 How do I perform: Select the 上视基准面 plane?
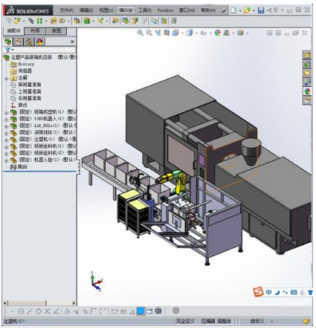click(x=30, y=91)
